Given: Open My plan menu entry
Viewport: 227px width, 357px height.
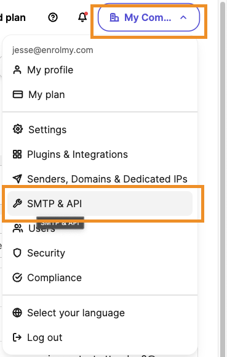Looking at the screenshot, I should 100,94.
